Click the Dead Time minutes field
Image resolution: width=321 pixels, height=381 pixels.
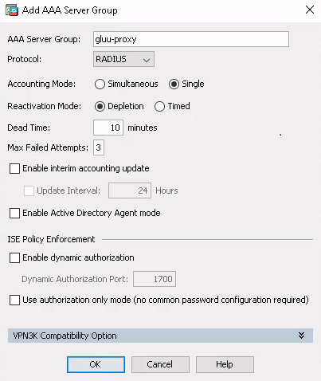tap(108, 128)
